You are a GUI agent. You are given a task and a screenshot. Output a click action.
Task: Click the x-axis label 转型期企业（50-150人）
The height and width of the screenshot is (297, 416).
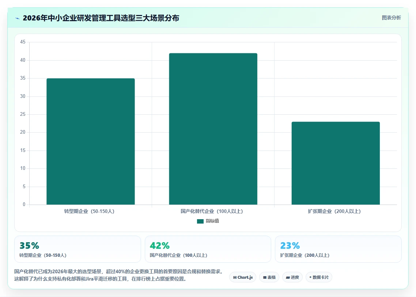click(x=89, y=212)
